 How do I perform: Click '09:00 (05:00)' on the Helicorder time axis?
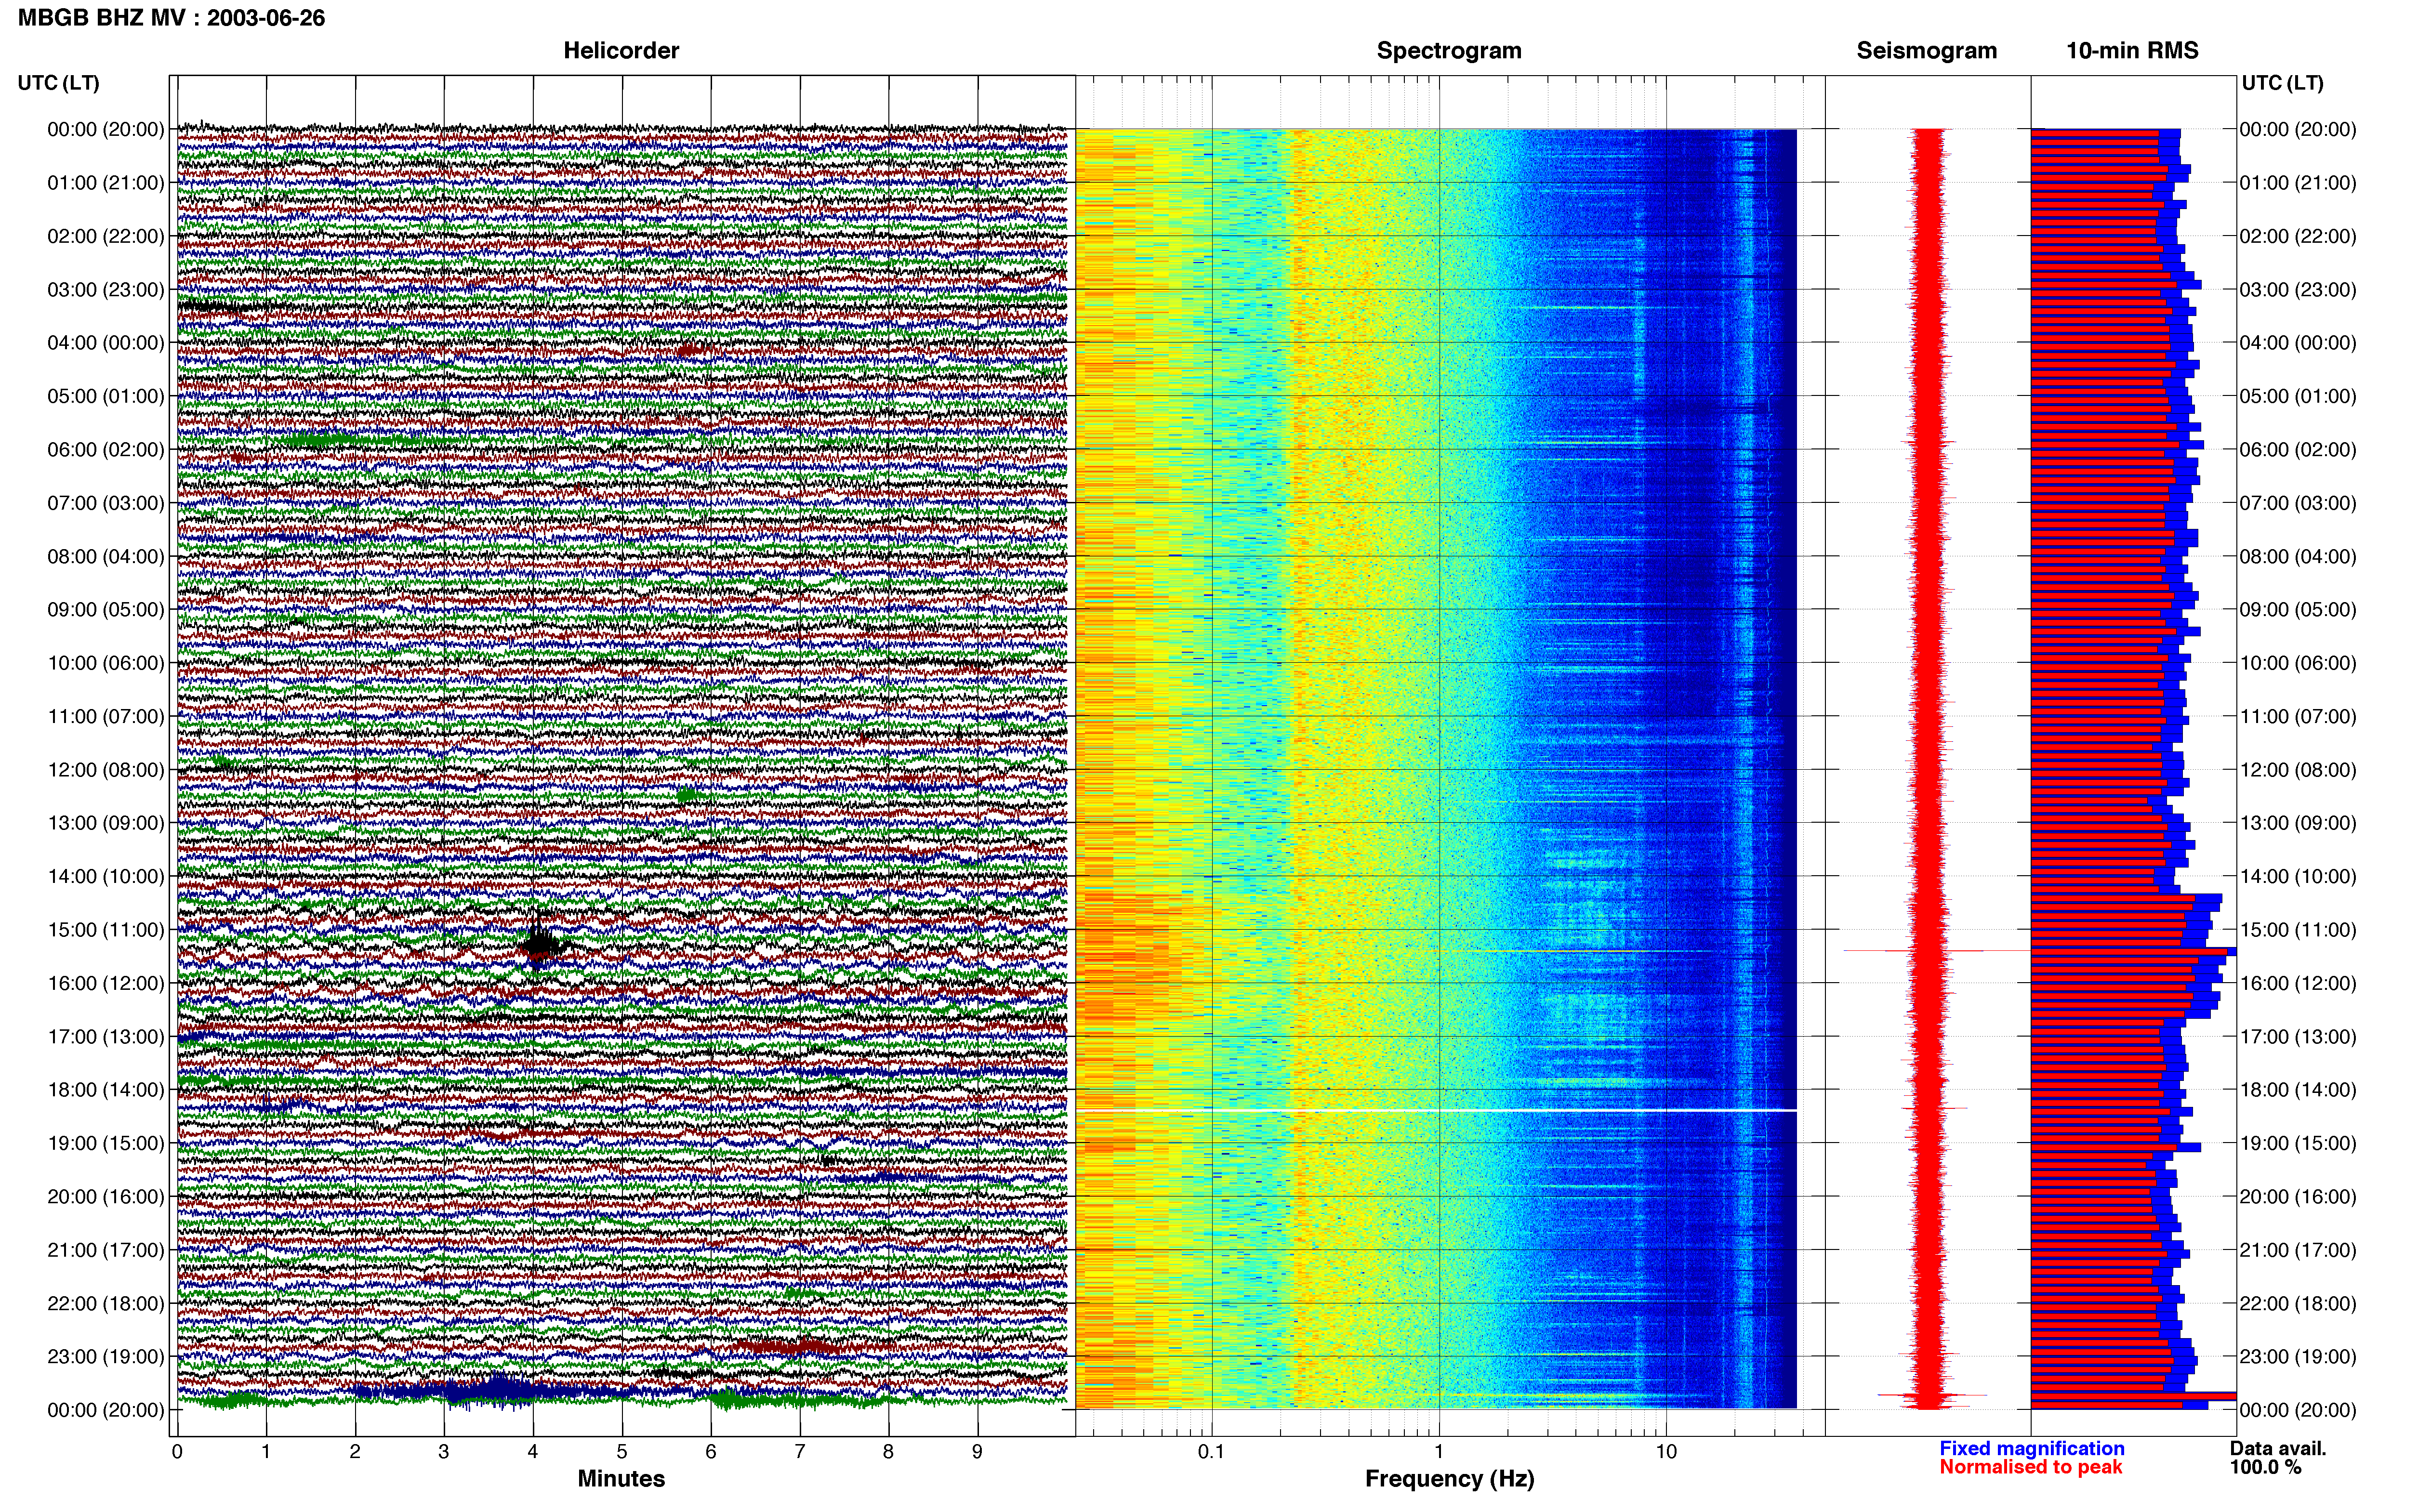point(106,610)
